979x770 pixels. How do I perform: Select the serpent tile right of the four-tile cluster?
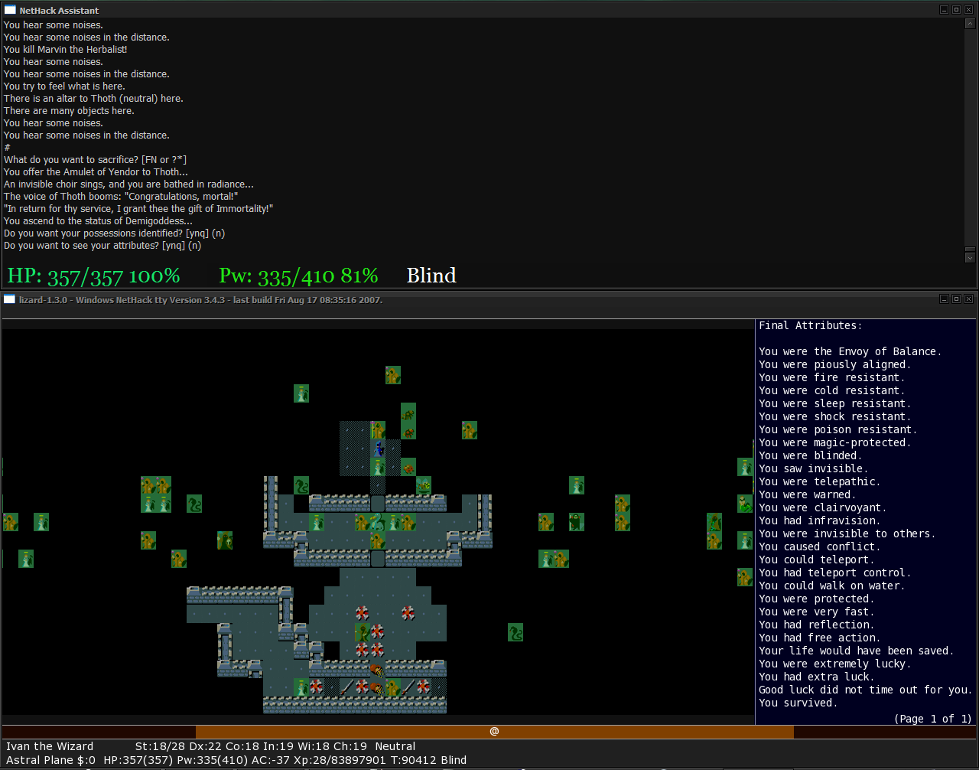coord(194,504)
